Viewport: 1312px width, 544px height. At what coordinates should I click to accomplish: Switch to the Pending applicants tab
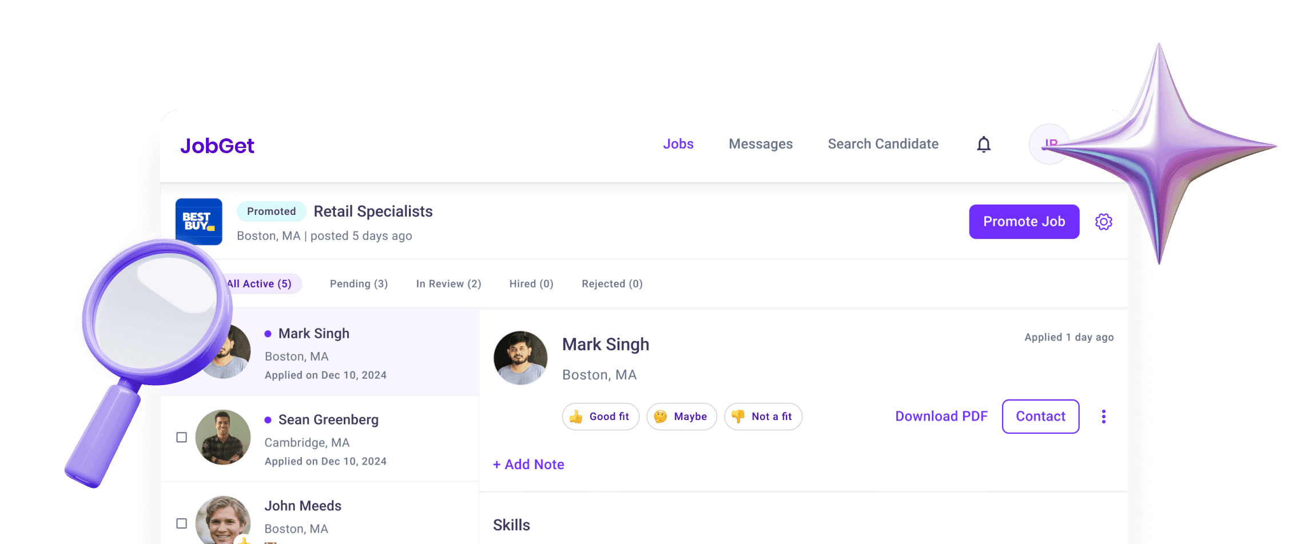pos(358,283)
